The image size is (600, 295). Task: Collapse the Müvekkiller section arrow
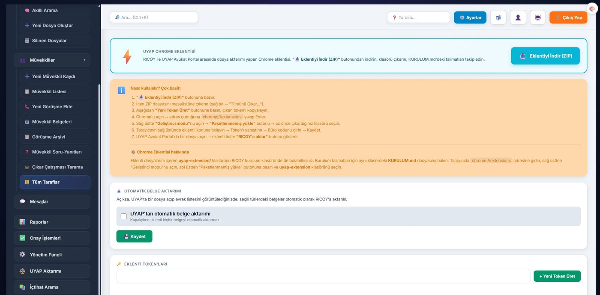click(84, 60)
